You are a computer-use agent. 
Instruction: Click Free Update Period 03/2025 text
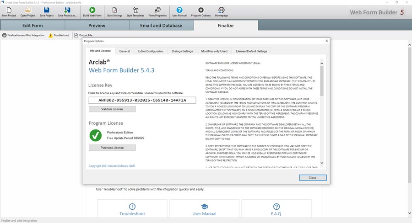point(125,138)
